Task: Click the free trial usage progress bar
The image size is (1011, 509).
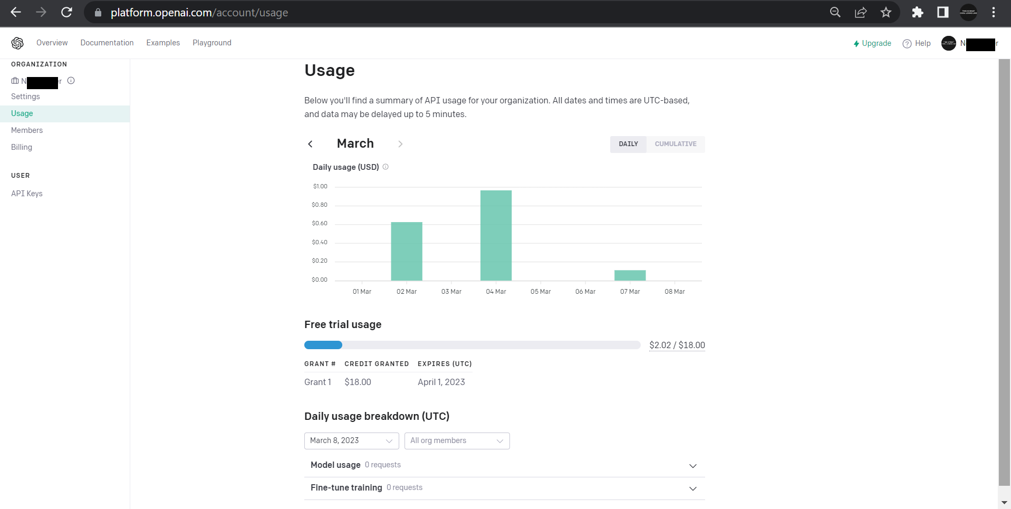Action: (472, 345)
